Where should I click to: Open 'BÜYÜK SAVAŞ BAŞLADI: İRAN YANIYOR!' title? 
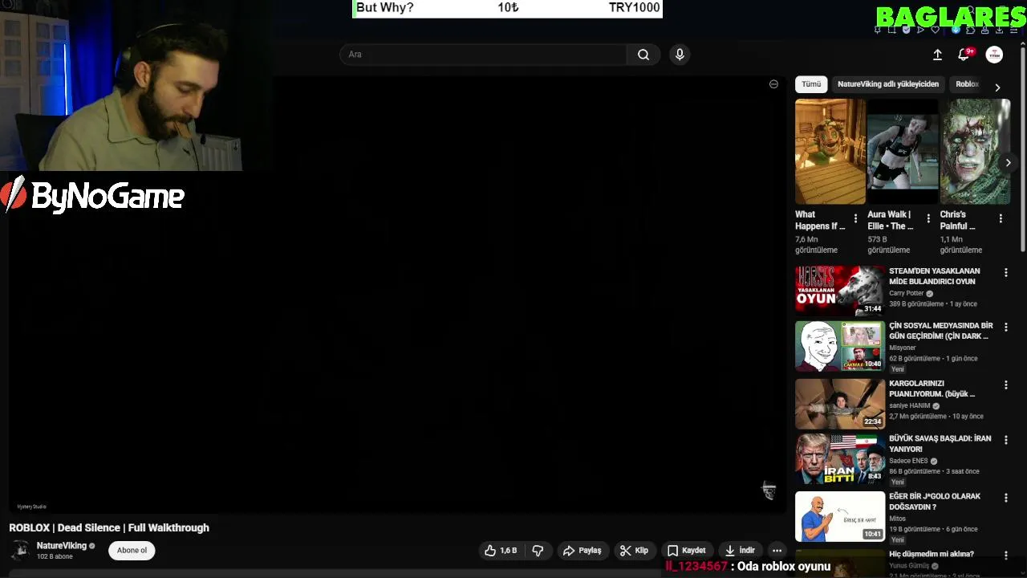click(940, 444)
